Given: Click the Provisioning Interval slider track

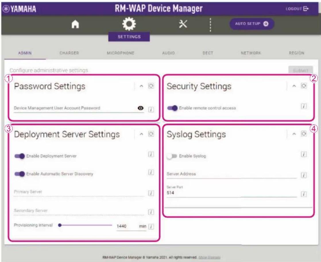Looking at the screenshot, I should (x=86, y=225).
